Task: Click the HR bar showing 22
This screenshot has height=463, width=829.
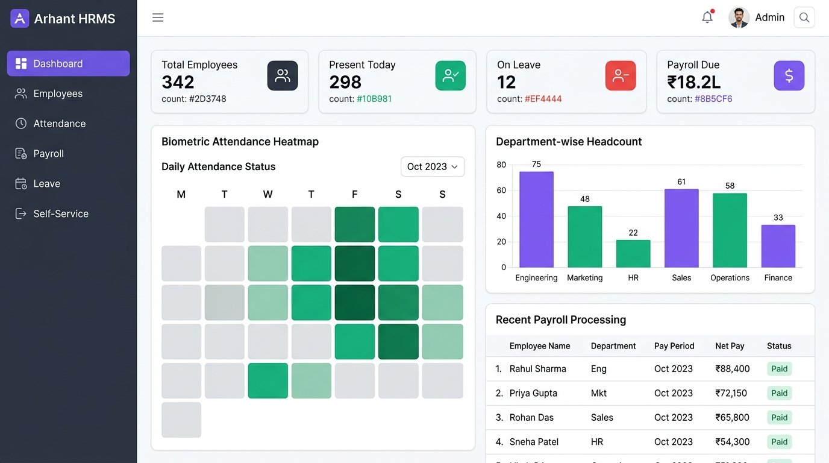Action: pyautogui.click(x=633, y=253)
